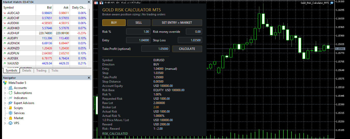Image resolution: width=350 pixels, height=139 pixels.
Task: Close the Market Watch panel
Action: click(89, 2)
